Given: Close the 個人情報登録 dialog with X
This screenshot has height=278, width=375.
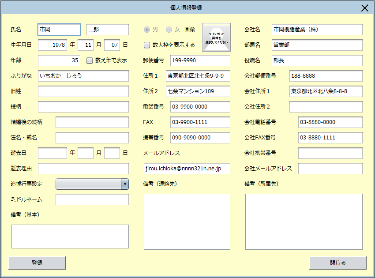Looking at the screenshot, I should [x=365, y=8].
